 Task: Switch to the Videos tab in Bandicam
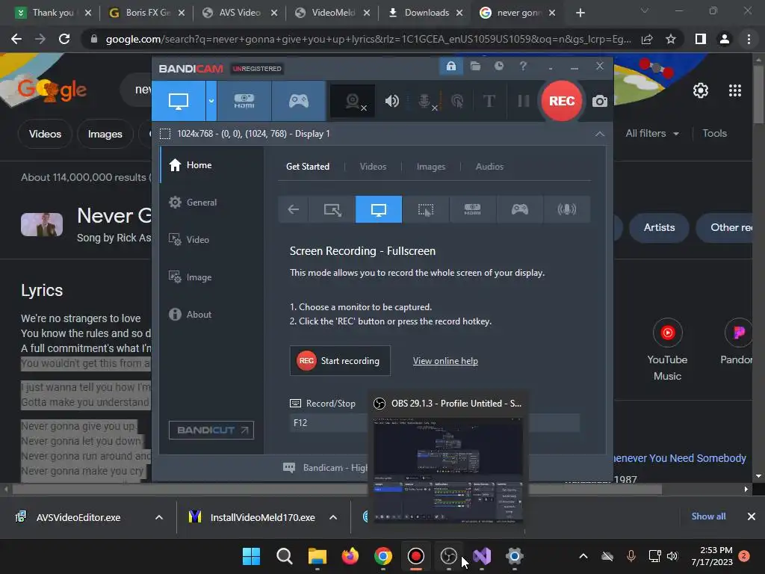point(373,167)
